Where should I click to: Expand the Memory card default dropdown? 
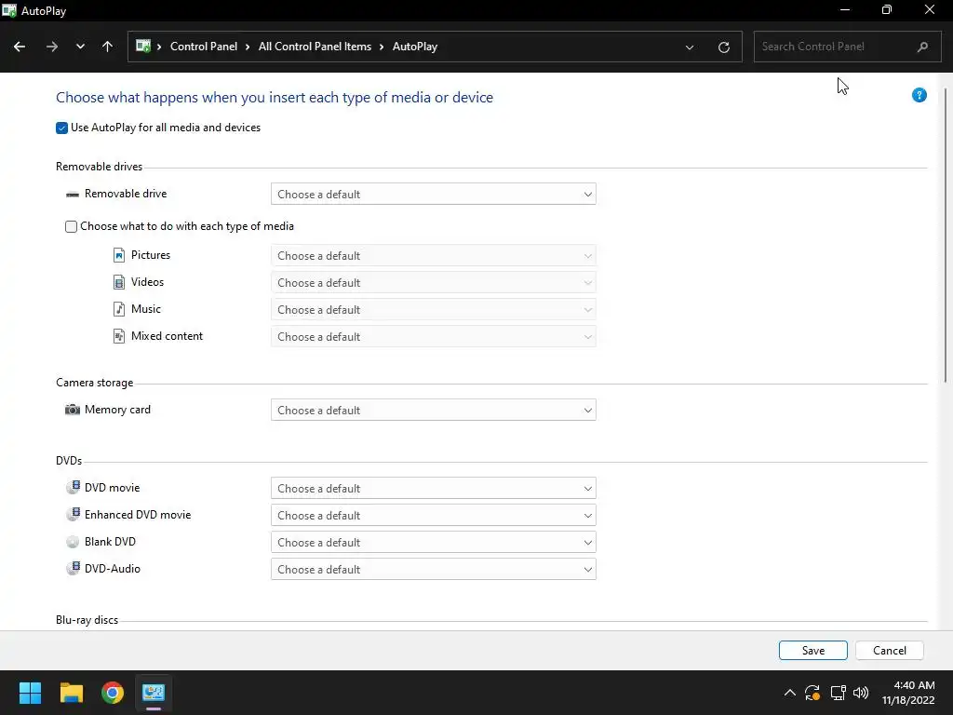[x=433, y=411]
